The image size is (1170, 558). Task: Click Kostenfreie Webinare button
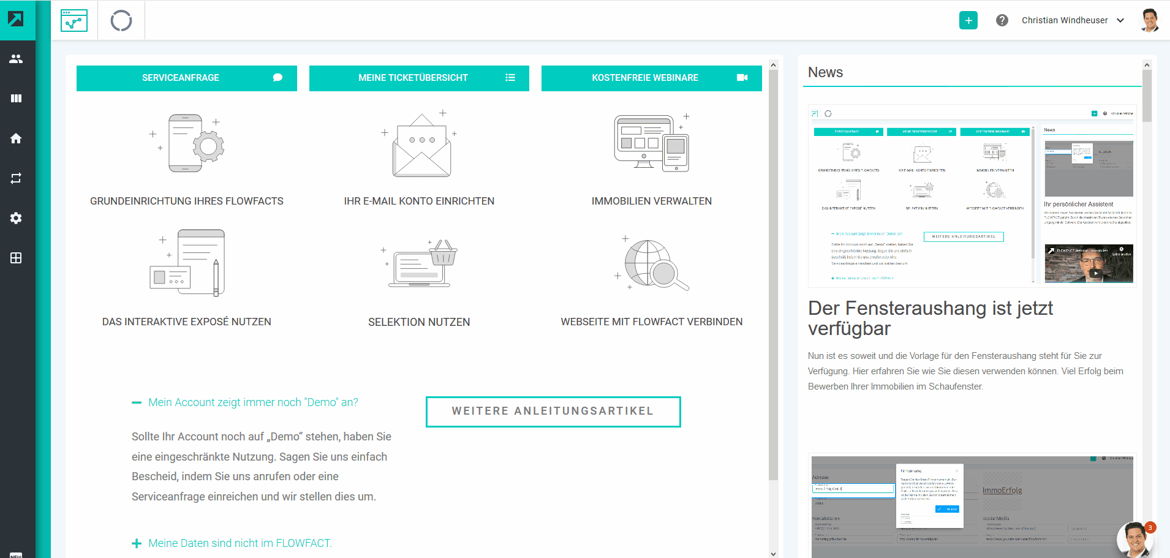[651, 78]
